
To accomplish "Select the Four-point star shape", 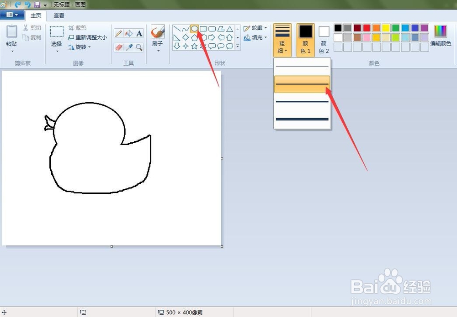I will (x=186, y=46).
